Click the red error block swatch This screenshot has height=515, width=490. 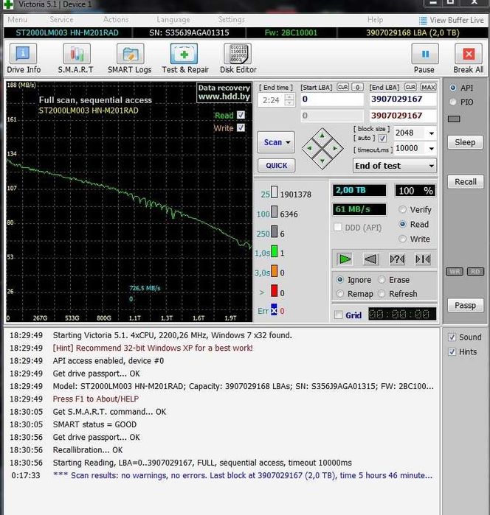(273, 292)
